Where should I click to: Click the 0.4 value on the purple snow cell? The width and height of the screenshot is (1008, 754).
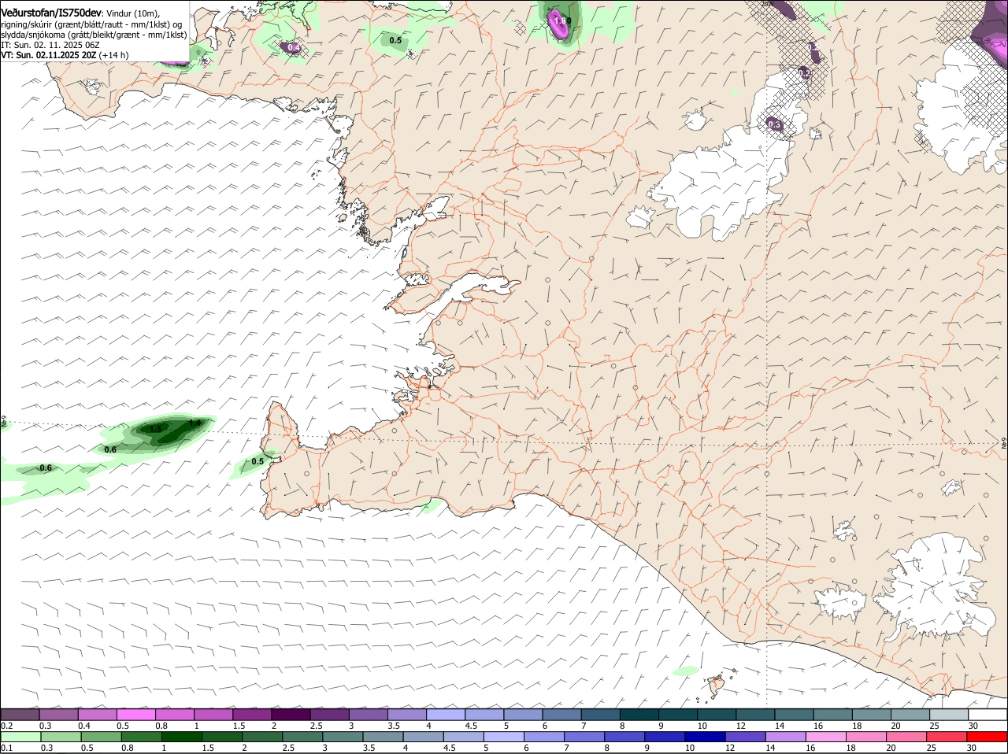[294, 48]
